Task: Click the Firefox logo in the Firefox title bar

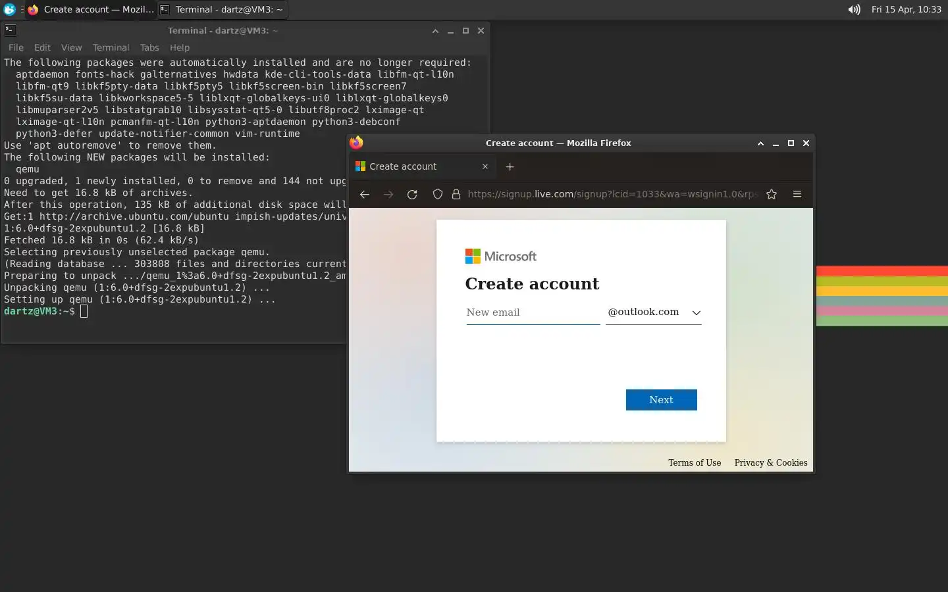Action: pyautogui.click(x=356, y=143)
